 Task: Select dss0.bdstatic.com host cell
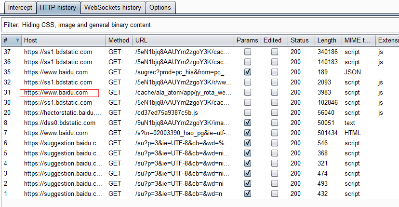(x=60, y=123)
